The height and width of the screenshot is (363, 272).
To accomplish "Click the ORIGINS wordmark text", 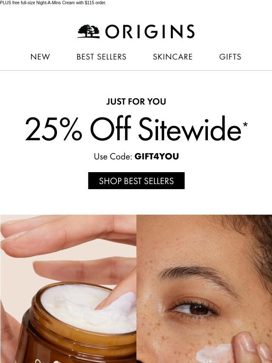I will coord(150,31).
